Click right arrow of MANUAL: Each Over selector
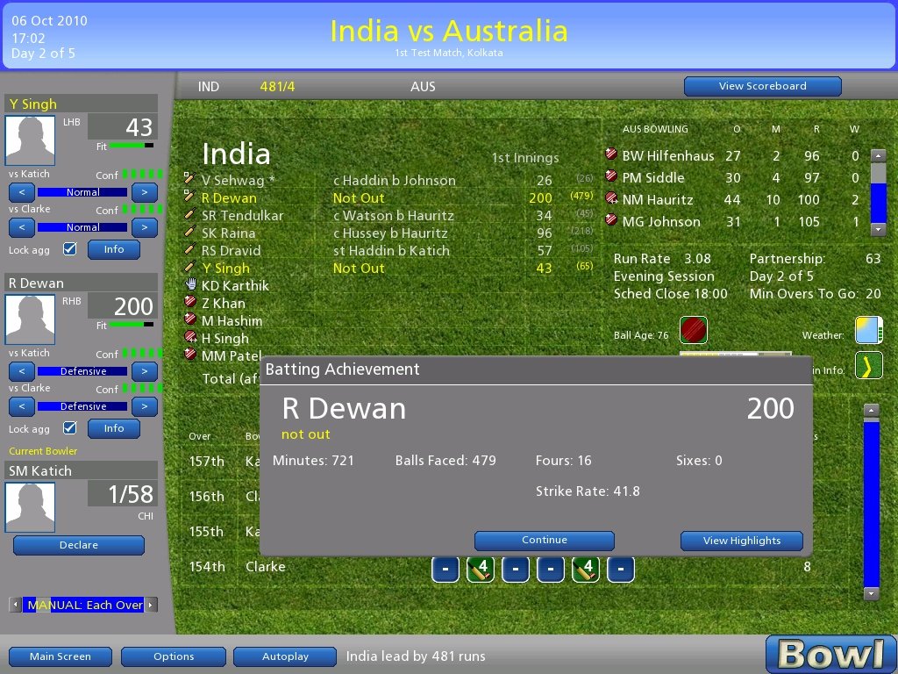Image resolution: width=898 pixels, height=674 pixels. (151, 605)
